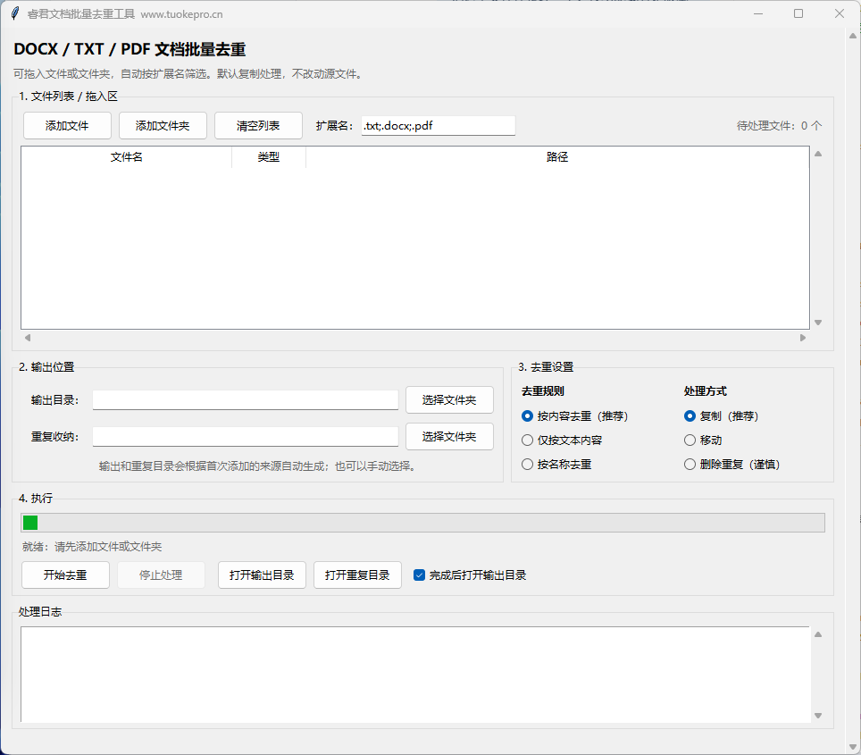The height and width of the screenshot is (755, 861).
Task: Click the window scrollbar down arrow
Action: (x=853, y=747)
